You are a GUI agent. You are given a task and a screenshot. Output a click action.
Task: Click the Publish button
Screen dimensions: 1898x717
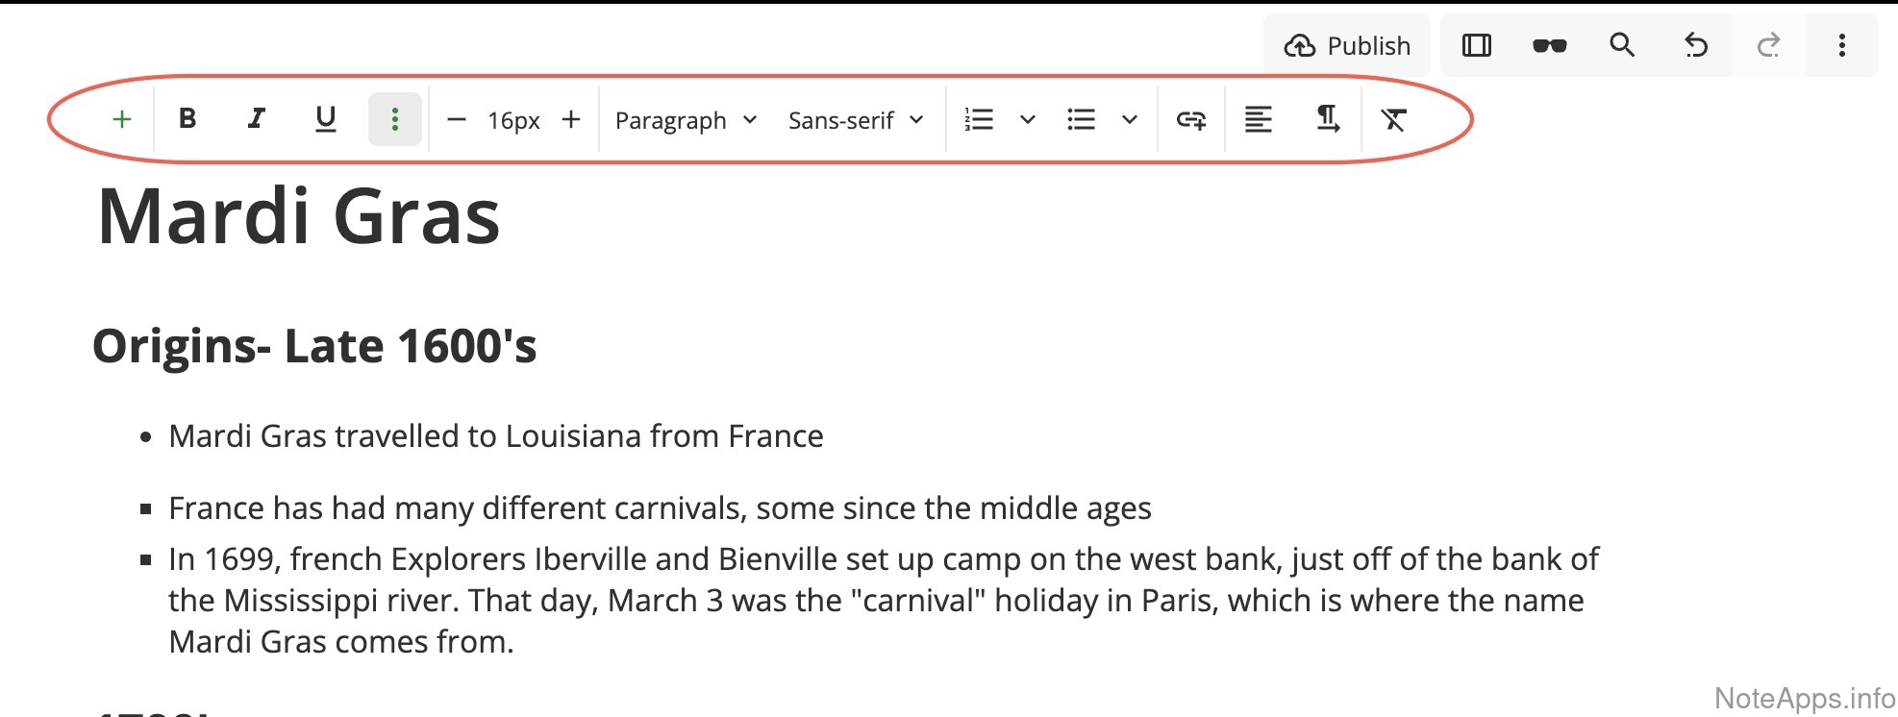click(1347, 45)
